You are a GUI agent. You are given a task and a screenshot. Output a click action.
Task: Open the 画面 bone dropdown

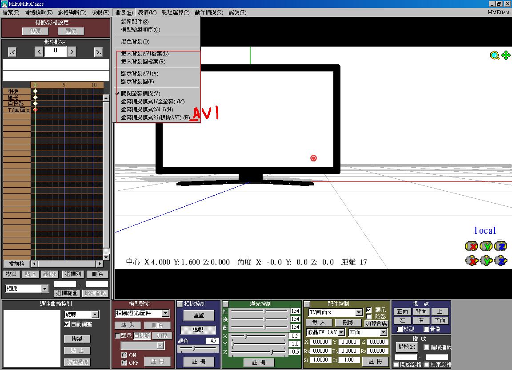click(x=384, y=332)
